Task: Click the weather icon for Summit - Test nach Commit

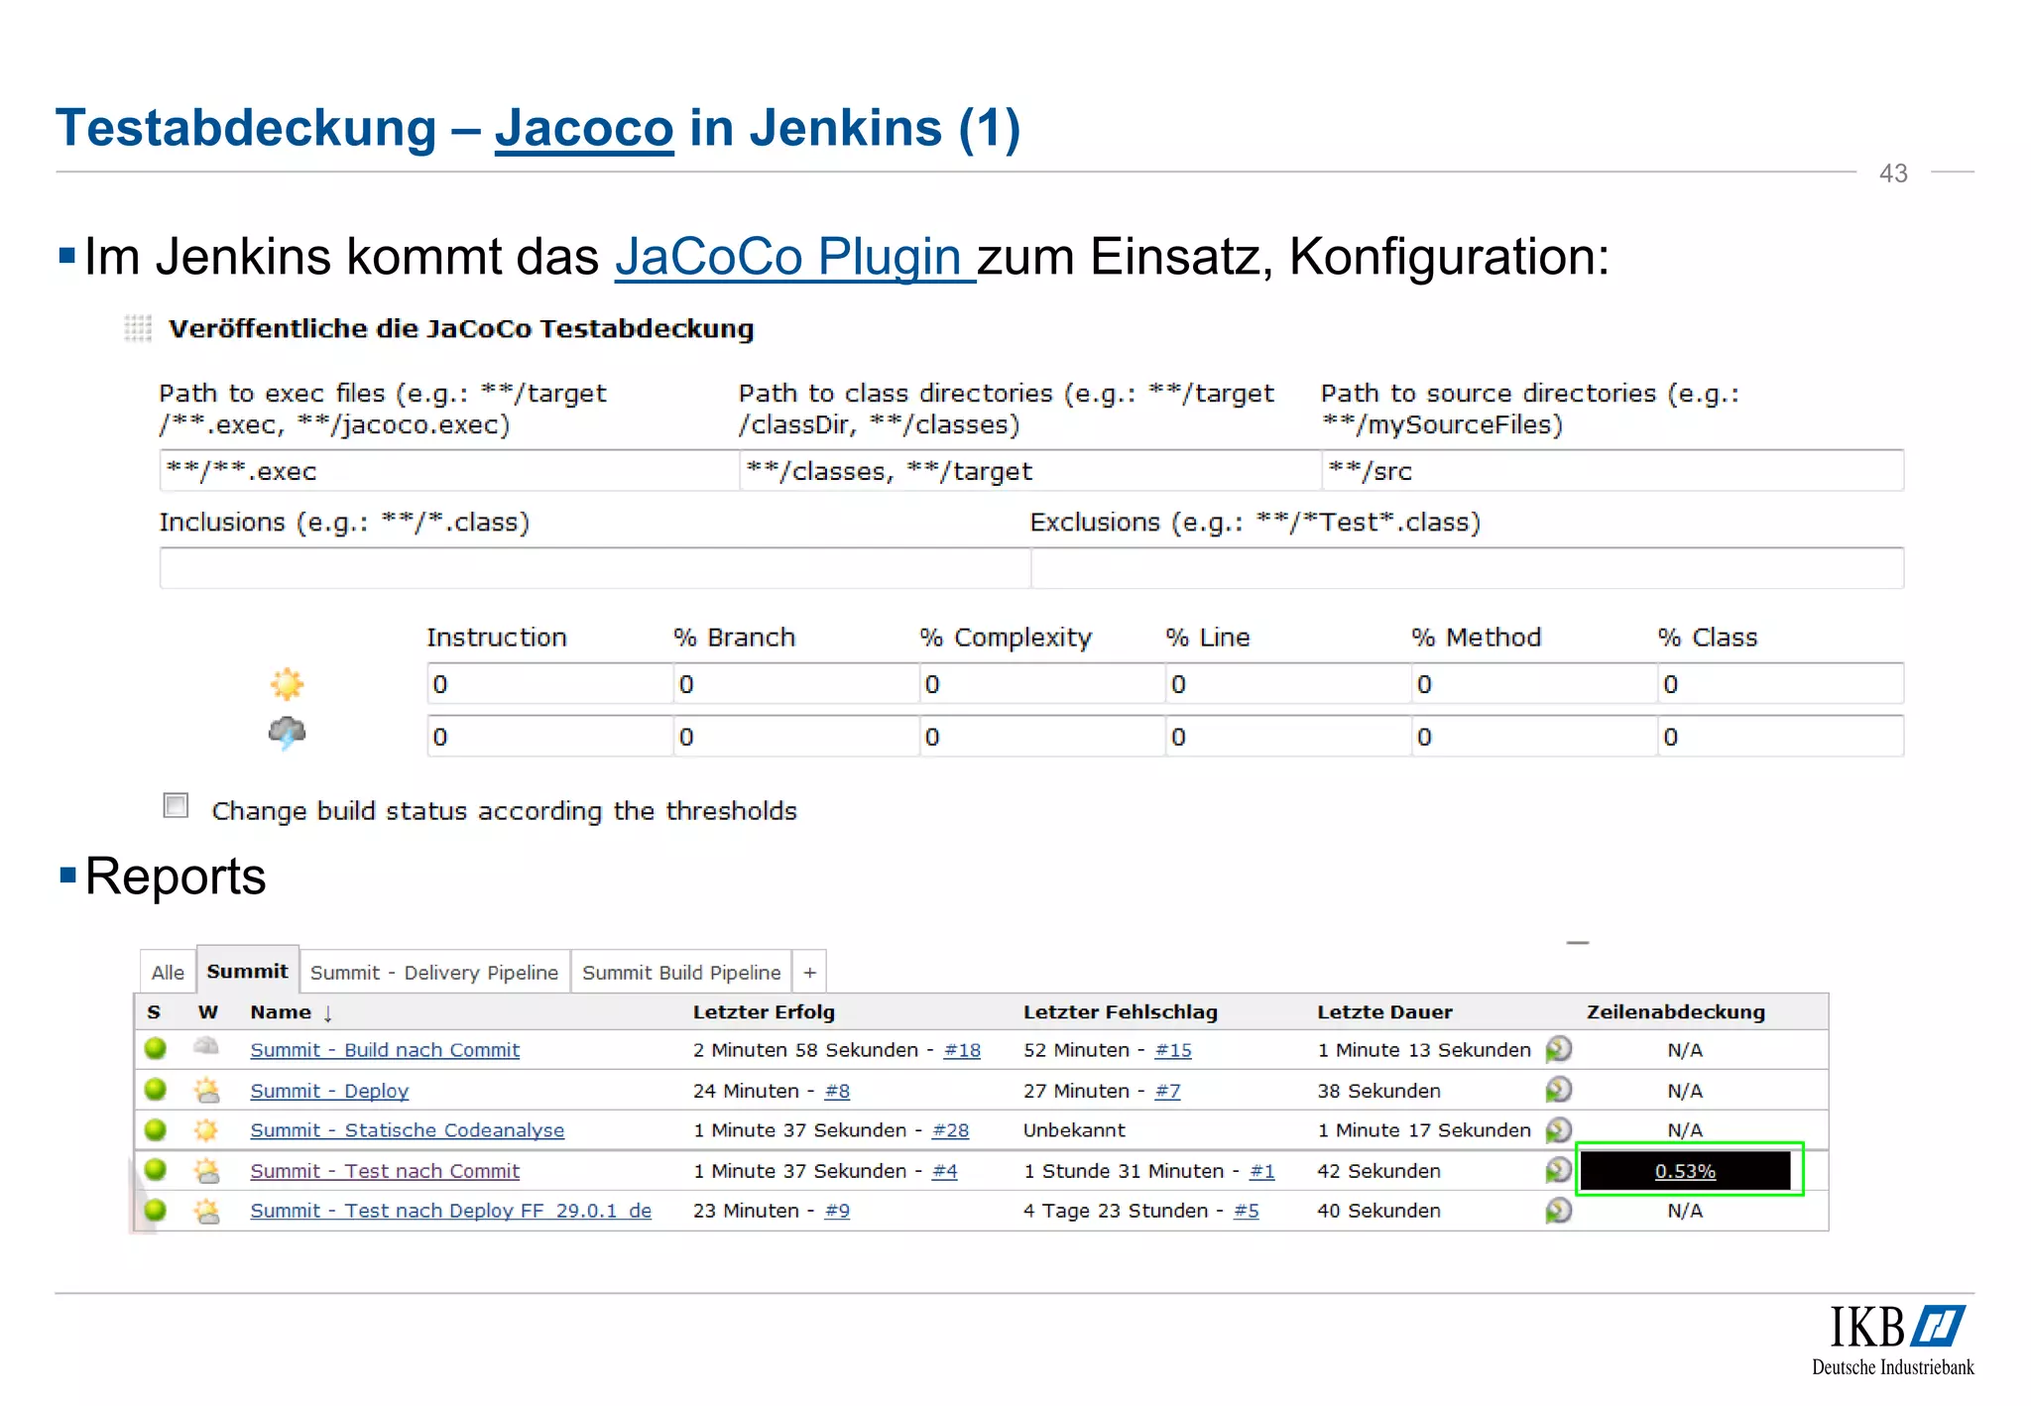Action: point(206,1170)
